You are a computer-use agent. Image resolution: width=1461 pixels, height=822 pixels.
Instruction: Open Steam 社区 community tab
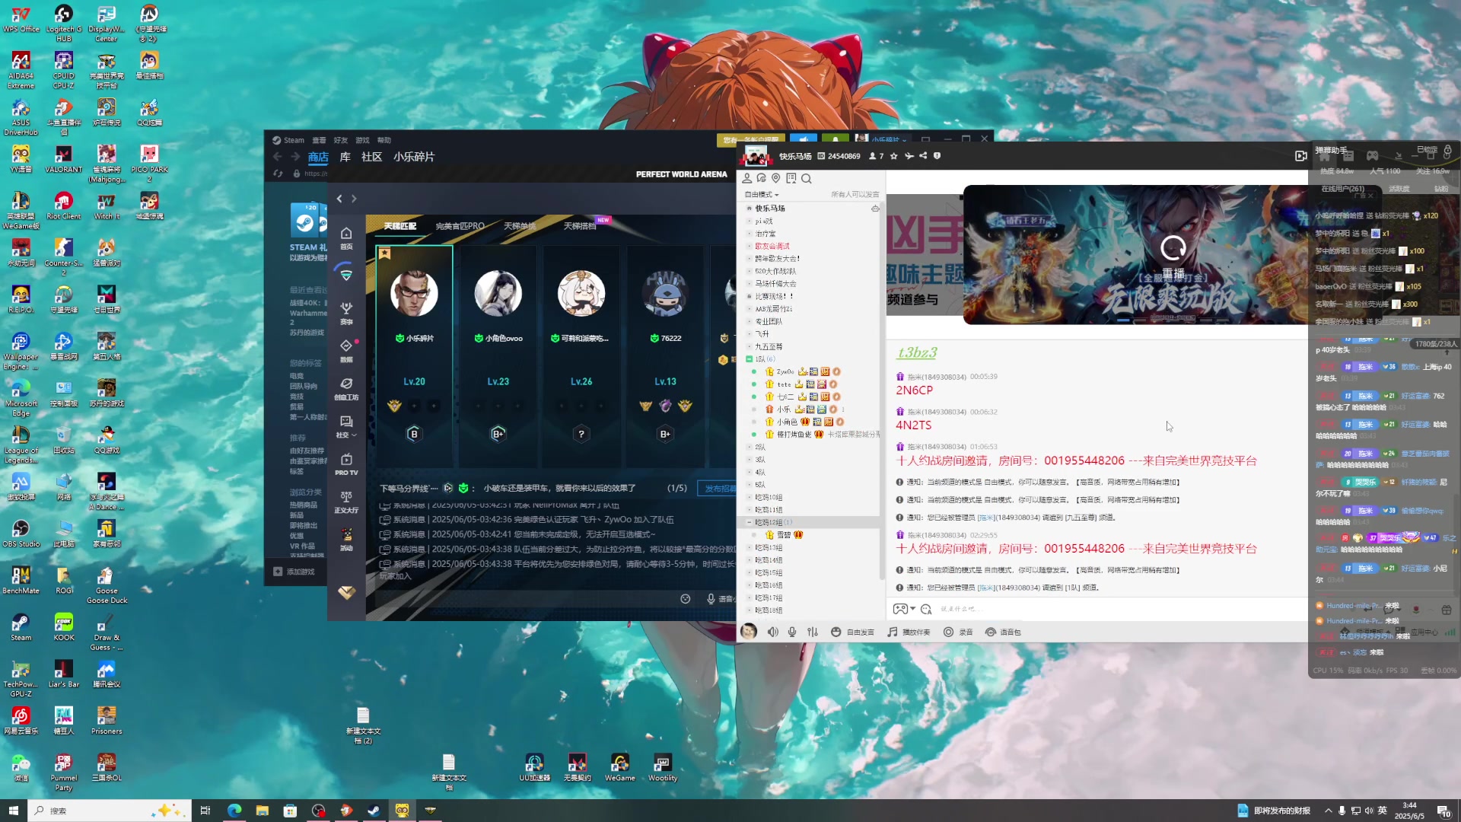371,157
